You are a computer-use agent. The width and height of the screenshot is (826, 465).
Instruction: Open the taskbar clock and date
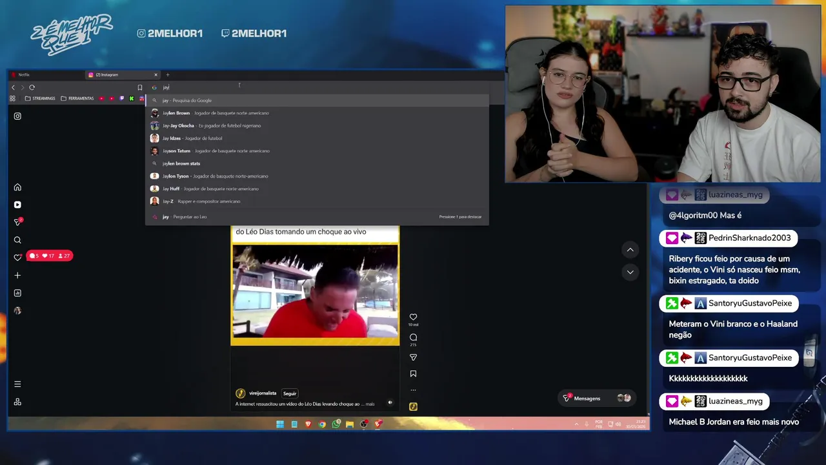coord(636,424)
